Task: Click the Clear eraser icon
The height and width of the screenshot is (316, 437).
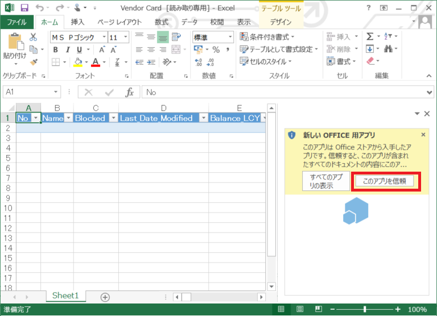Action: [370, 61]
